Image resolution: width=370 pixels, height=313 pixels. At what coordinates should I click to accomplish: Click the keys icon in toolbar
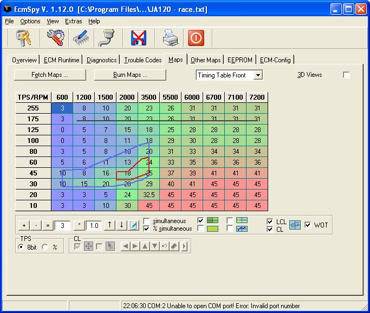pyautogui.click(x=23, y=37)
